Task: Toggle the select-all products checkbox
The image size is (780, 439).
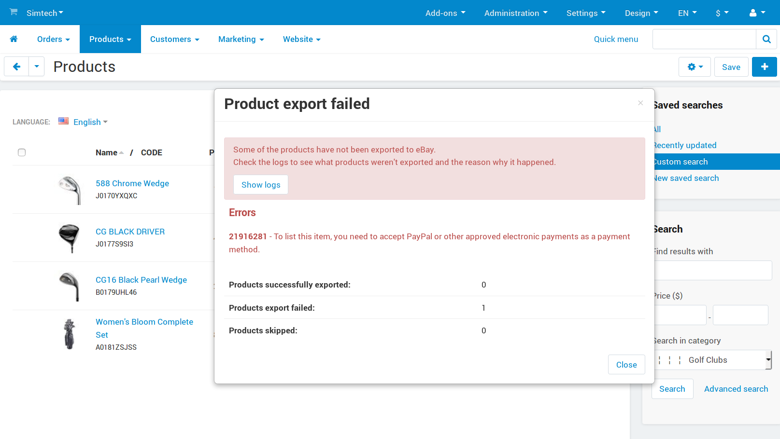Action: pyautogui.click(x=22, y=152)
